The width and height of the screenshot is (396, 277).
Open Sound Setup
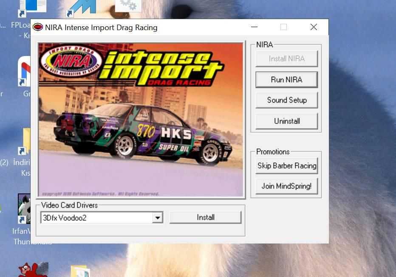click(286, 100)
